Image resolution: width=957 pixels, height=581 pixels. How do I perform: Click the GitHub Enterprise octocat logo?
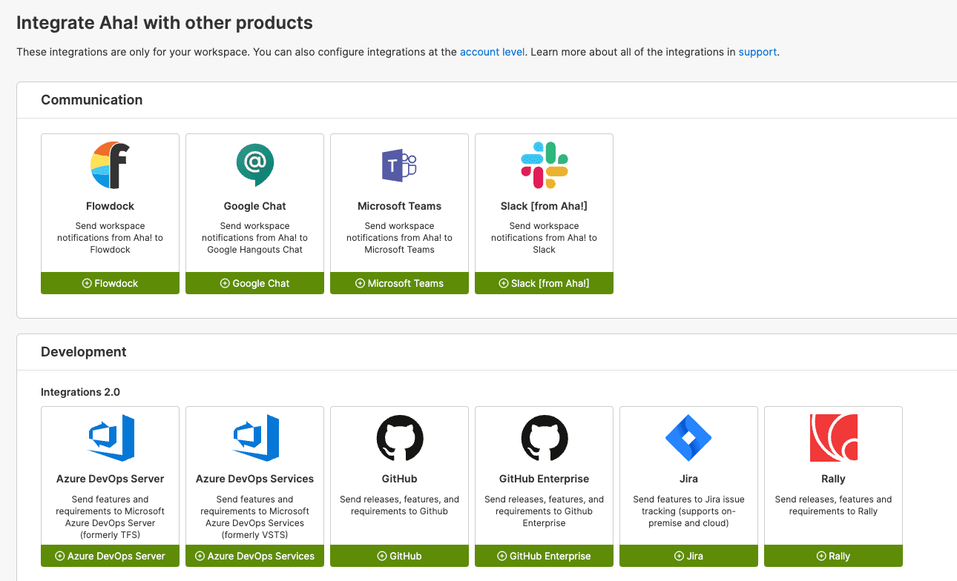click(544, 438)
